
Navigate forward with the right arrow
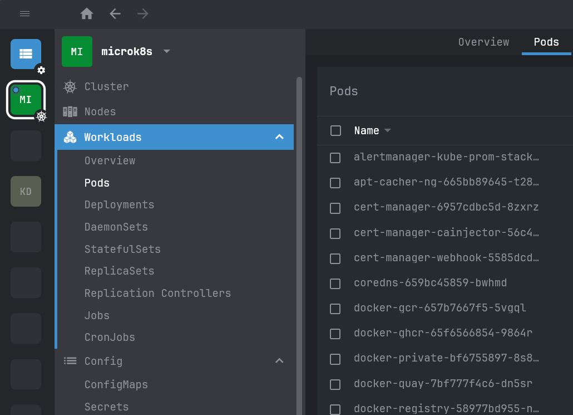(143, 14)
